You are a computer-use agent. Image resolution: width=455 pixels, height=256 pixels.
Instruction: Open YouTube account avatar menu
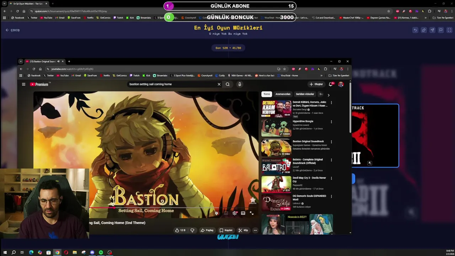pyautogui.click(x=341, y=84)
